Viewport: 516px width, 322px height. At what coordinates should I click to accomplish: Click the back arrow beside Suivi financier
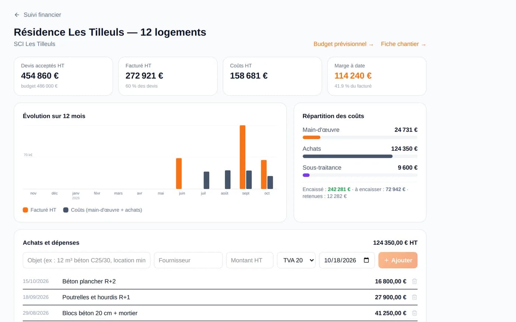(x=17, y=15)
